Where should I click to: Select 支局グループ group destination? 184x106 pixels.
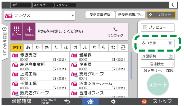99,76
